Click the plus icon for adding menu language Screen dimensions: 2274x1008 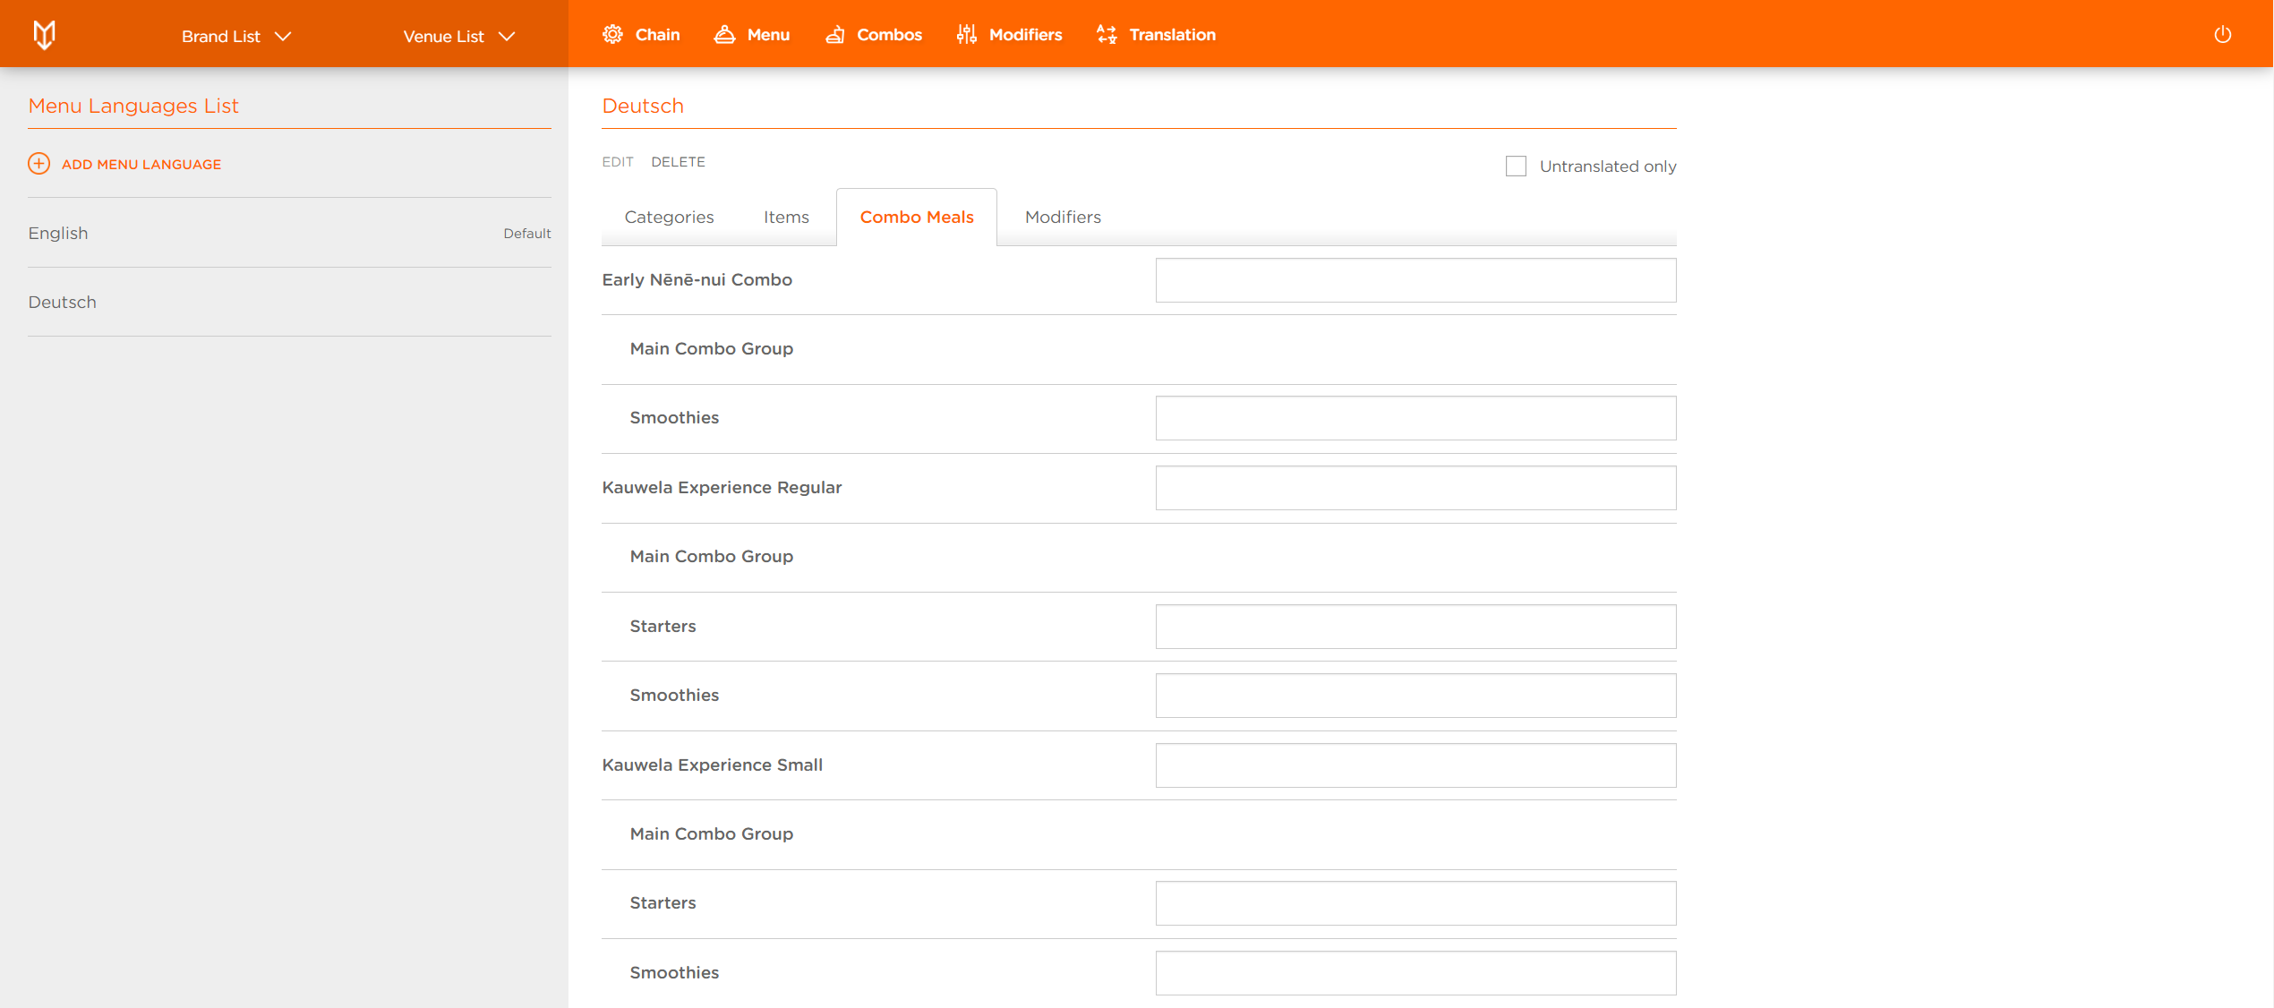(x=38, y=164)
